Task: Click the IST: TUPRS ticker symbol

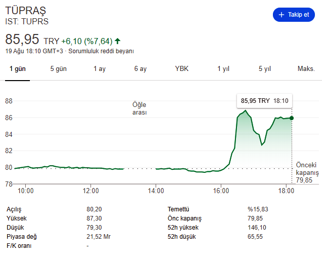Action: 27,21
